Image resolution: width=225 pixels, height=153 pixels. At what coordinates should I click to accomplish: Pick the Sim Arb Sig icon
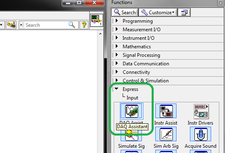(x=166, y=134)
